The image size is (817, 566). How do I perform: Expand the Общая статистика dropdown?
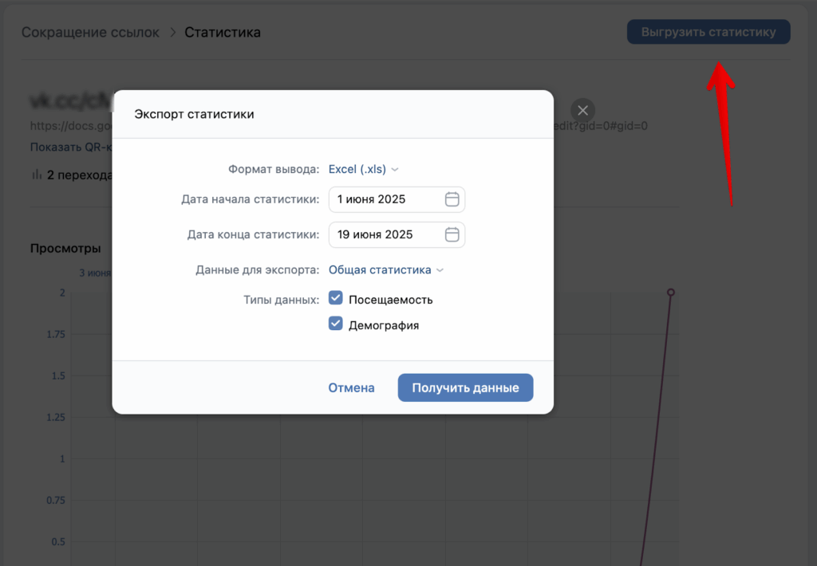(x=385, y=270)
